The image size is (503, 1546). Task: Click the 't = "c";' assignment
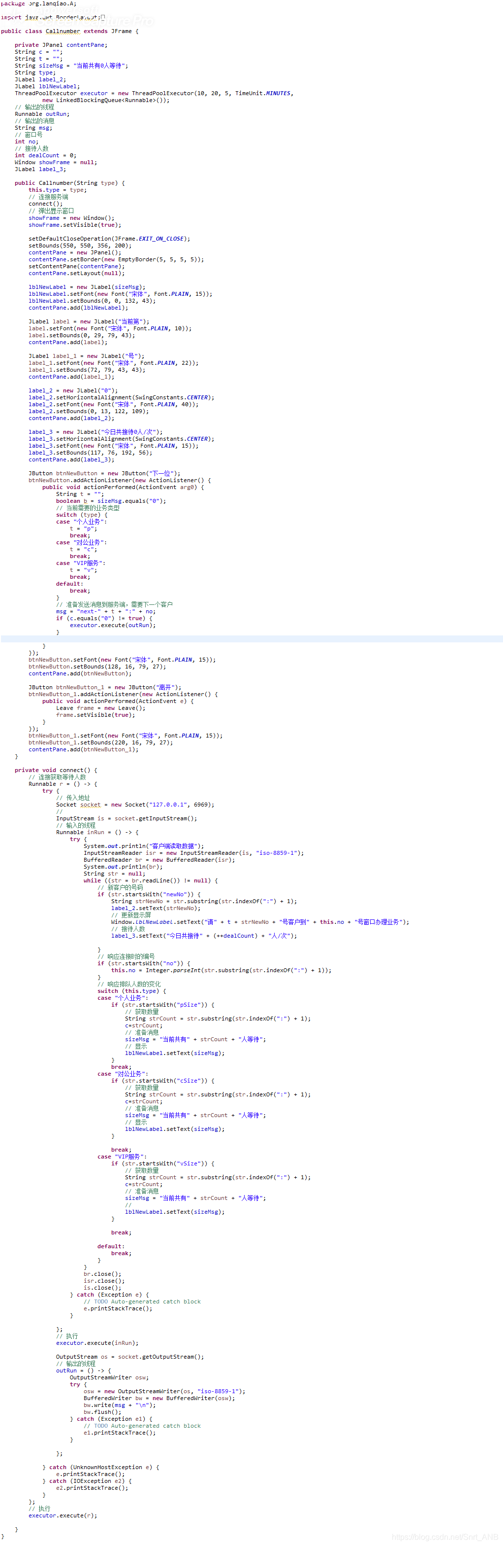83,549
